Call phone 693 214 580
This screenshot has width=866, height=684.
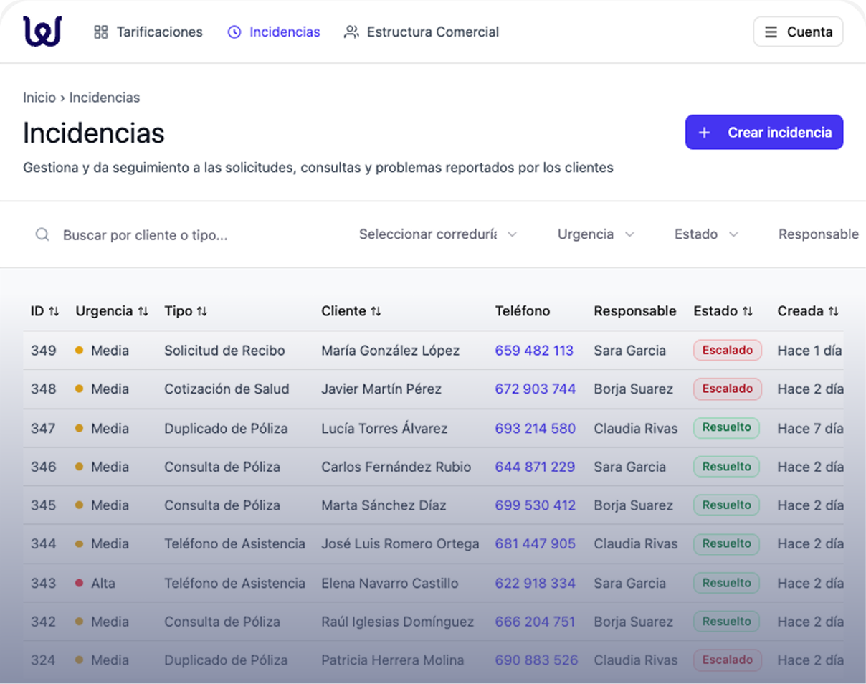click(x=536, y=429)
